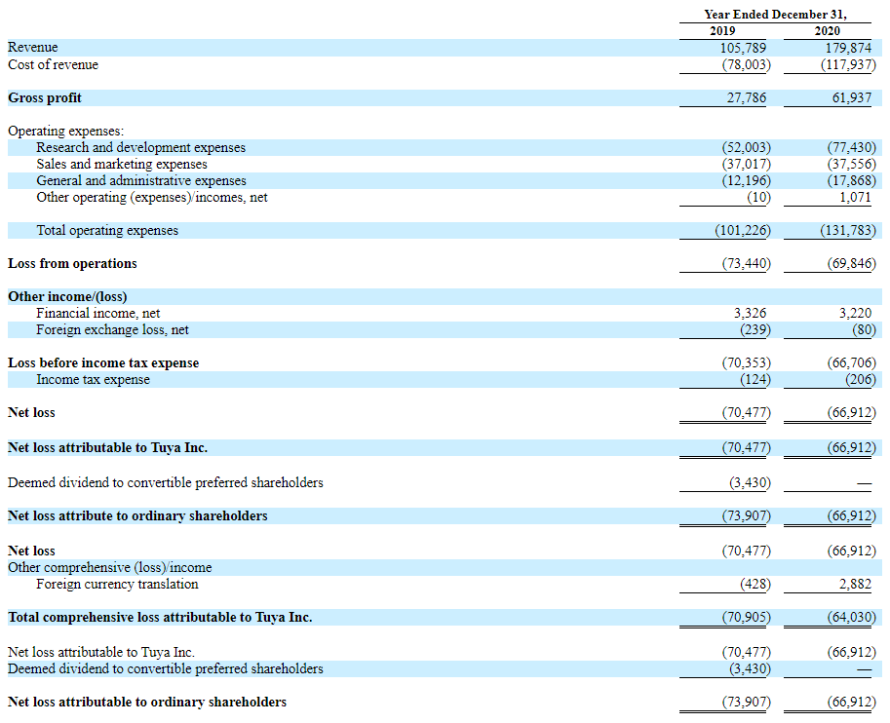This screenshot has width=890, height=723.
Task: Click the 2019 deemed dividend value under Net loss attributable to Tuya Inc.
Action: pos(751,668)
